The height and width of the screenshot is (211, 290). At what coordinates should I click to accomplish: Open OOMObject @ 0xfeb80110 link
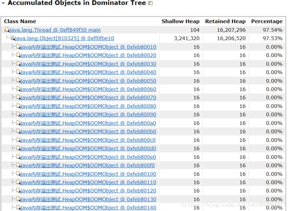click(88, 182)
